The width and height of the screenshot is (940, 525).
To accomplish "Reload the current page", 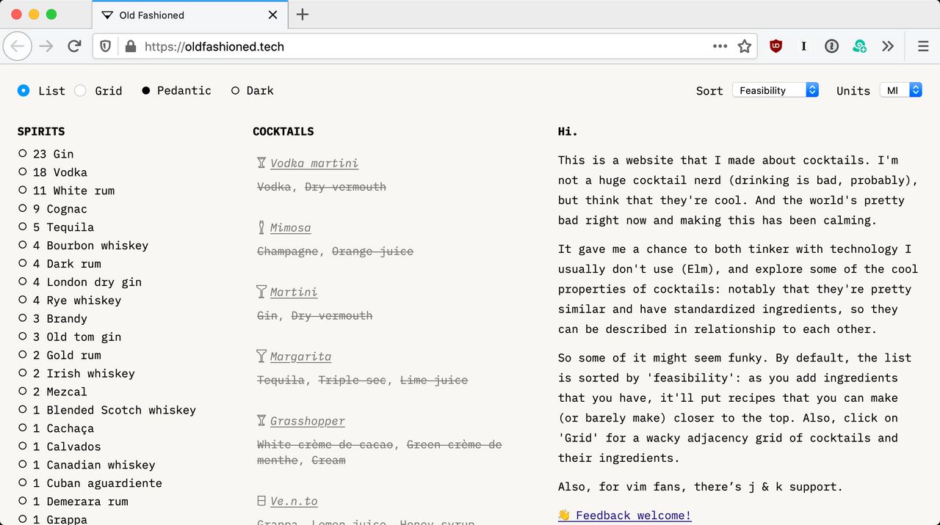I will pyautogui.click(x=74, y=45).
